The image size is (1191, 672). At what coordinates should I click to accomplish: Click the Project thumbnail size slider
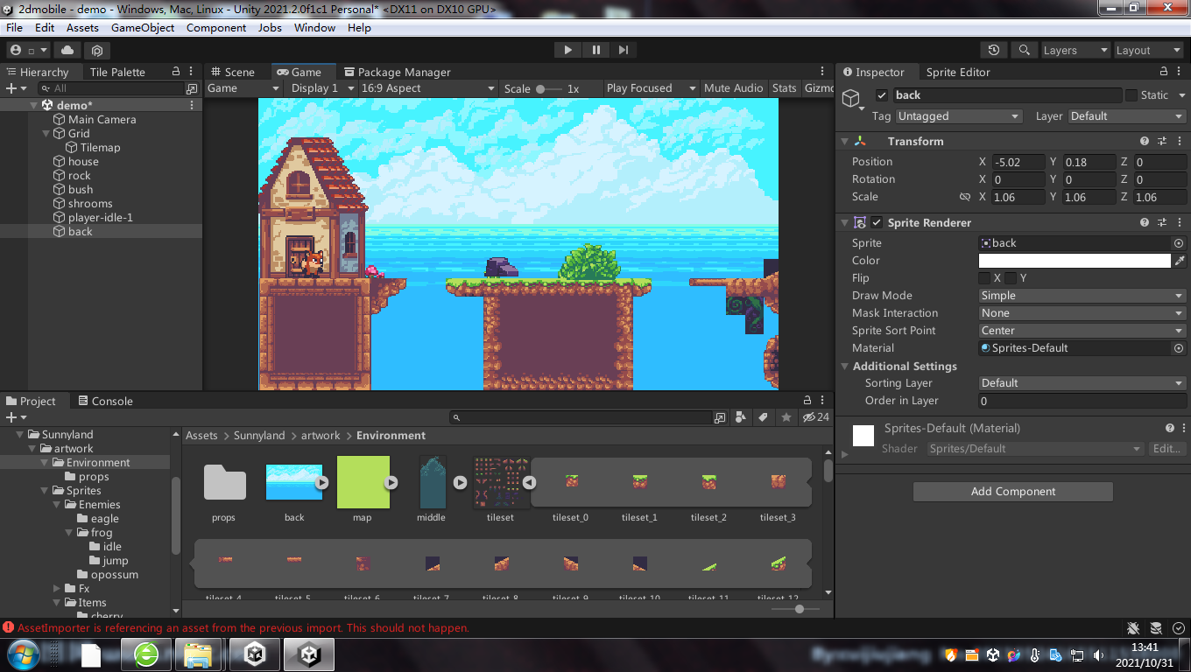click(x=796, y=608)
